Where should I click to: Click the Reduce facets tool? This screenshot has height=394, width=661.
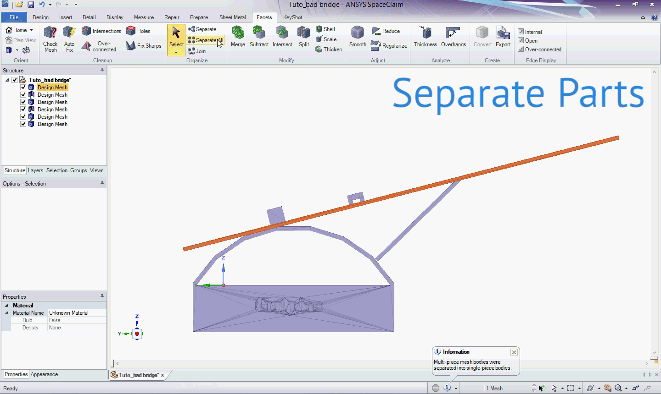(386, 31)
